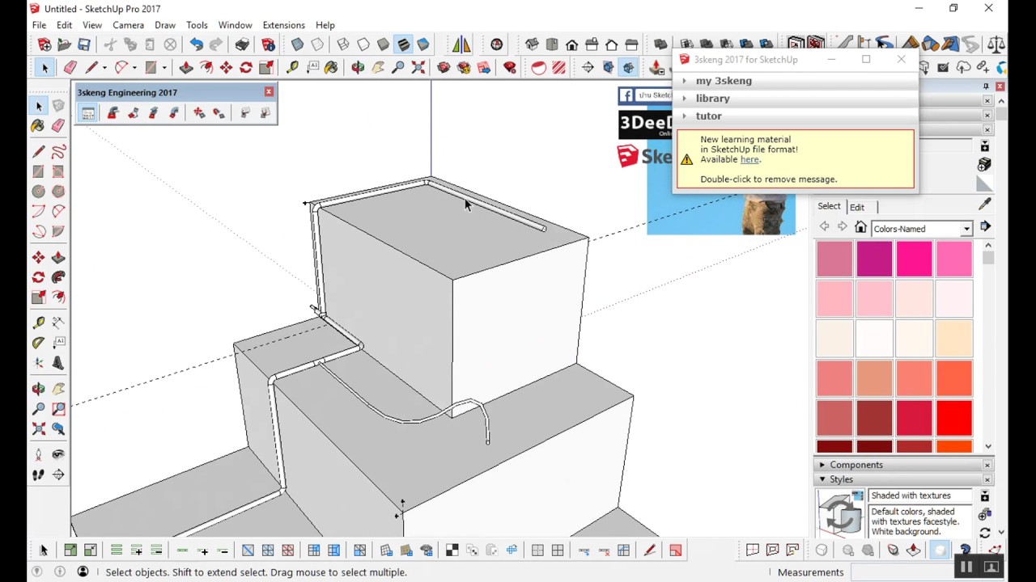Close the 3skeng Engineering 2017 toolbar
Image resolution: width=1036 pixels, height=582 pixels.
[269, 92]
